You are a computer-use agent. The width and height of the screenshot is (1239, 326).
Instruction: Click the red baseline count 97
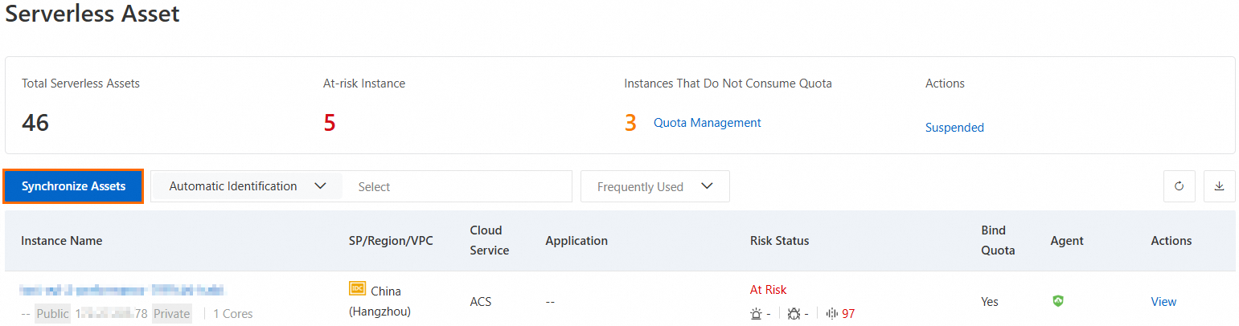(848, 314)
